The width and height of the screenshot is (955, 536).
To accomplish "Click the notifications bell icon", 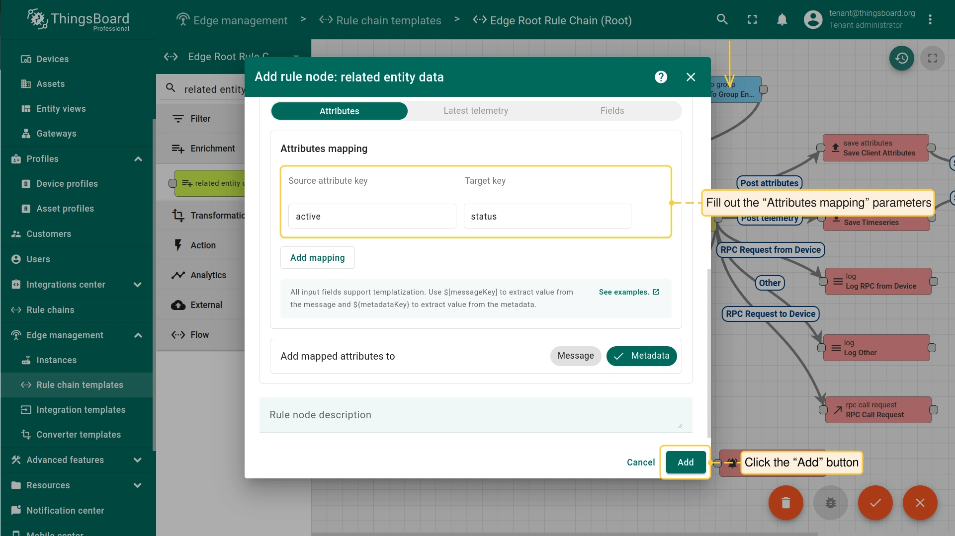I will pyautogui.click(x=782, y=19).
